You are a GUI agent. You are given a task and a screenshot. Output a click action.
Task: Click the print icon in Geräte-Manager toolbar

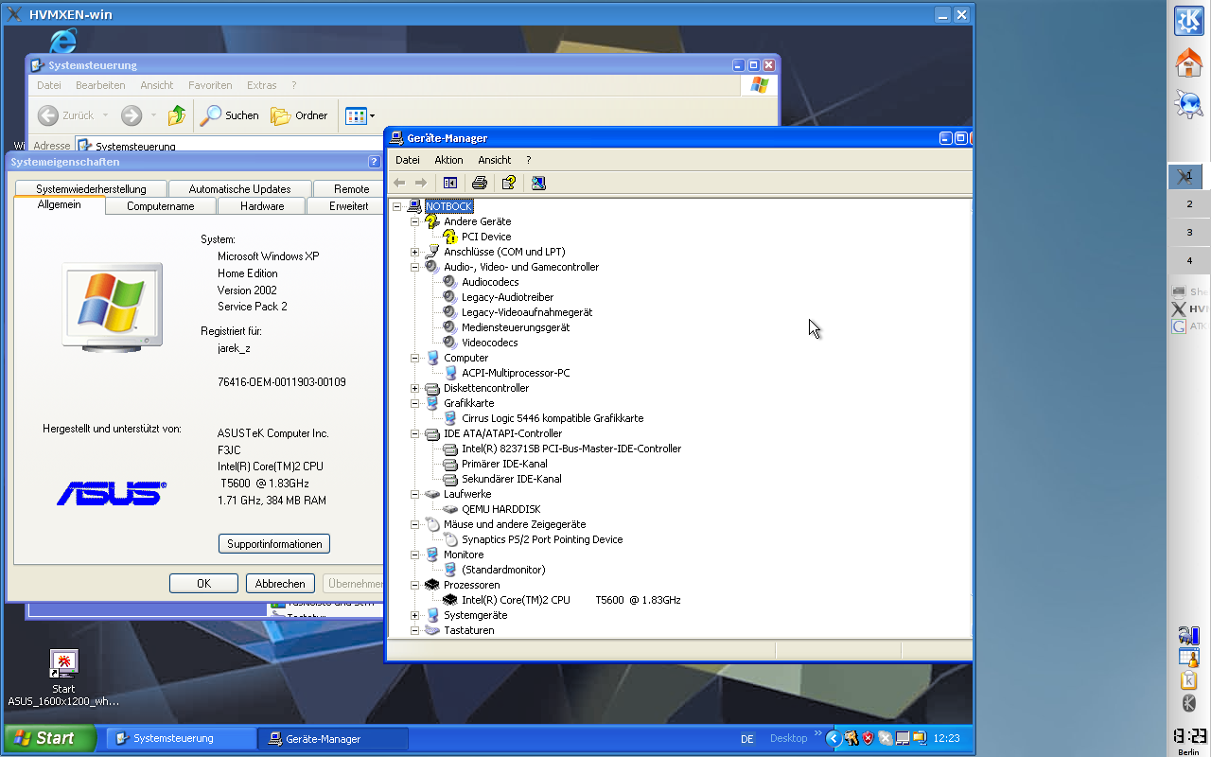pos(480,183)
